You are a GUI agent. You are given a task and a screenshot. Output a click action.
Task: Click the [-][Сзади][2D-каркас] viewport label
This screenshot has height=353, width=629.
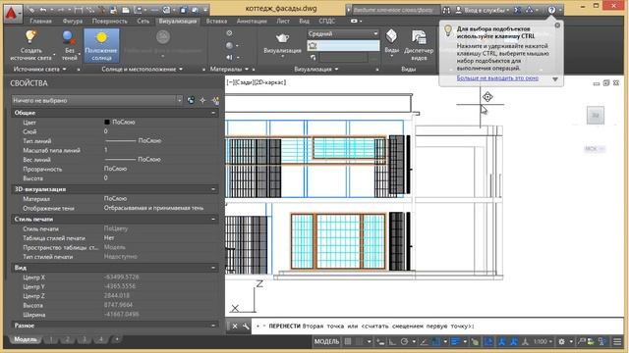click(x=257, y=82)
